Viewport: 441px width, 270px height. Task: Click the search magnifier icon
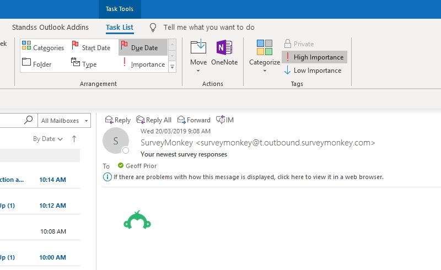(x=29, y=120)
